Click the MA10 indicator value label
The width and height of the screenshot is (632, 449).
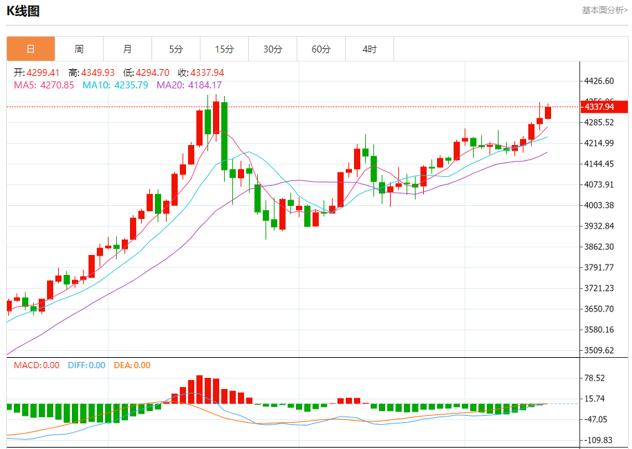115,85
